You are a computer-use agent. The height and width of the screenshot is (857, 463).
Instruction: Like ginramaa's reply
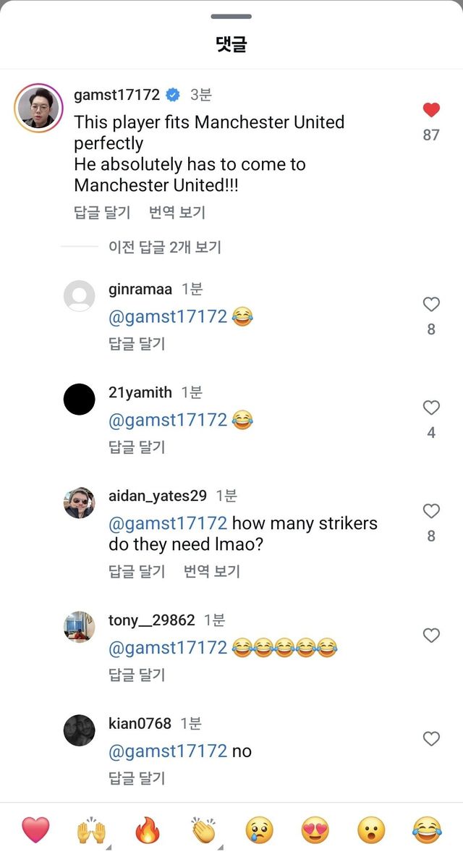[431, 305]
